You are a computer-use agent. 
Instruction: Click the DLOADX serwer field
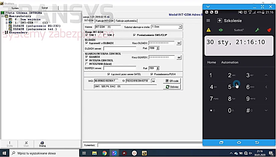pyautogui.click(x=120, y=48)
